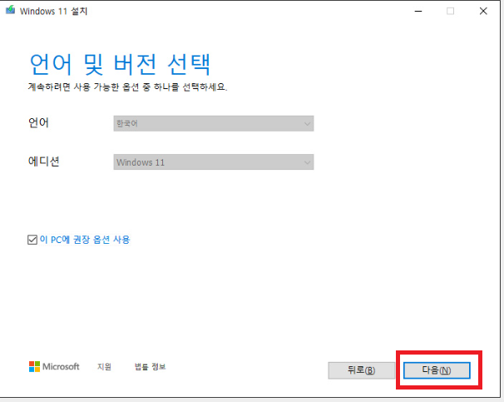Click the '에디션' label
Image resolution: width=504 pixels, height=402 pixels.
coord(44,161)
